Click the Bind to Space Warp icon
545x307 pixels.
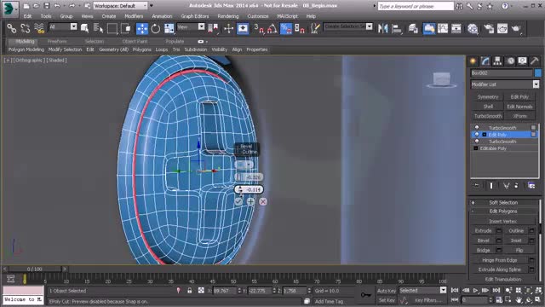pyautogui.click(x=39, y=28)
